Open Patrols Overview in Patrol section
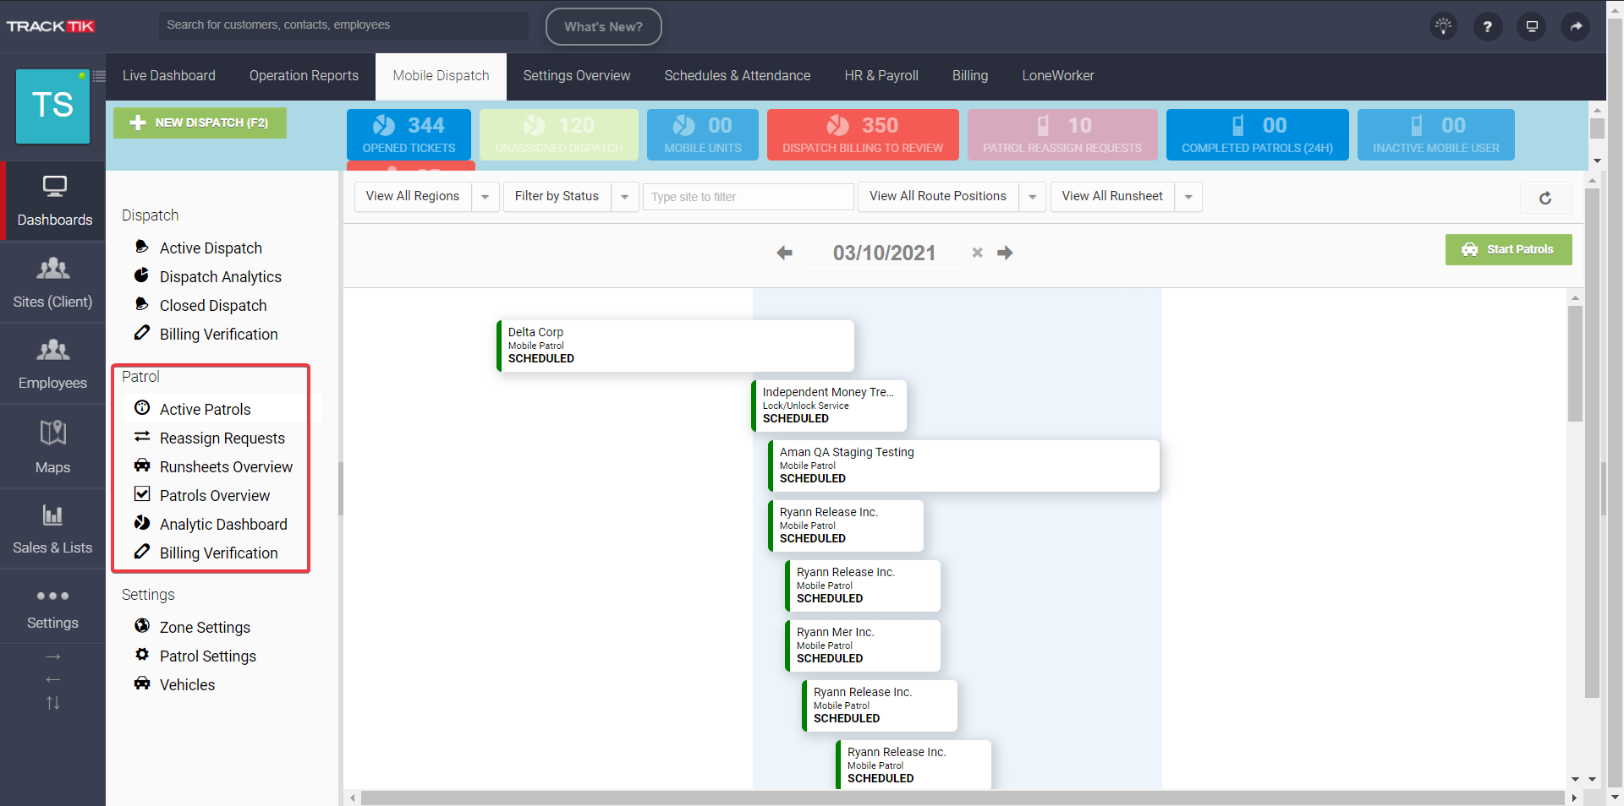This screenshot has width=1624, height=806. pos(215,496)
